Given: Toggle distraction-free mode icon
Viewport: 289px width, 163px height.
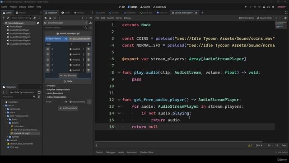Looking at the screenshot, I should [286, 13].
